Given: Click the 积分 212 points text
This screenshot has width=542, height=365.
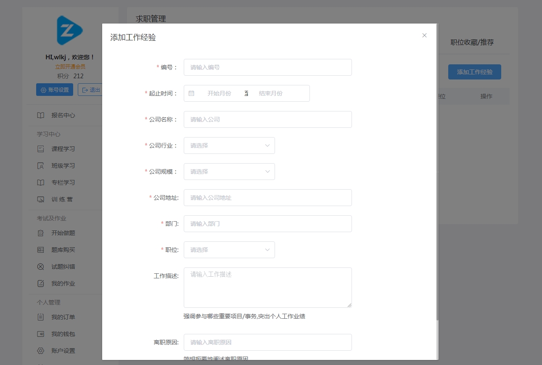Looking at the screenshot, I should click(x=70, y=76).
